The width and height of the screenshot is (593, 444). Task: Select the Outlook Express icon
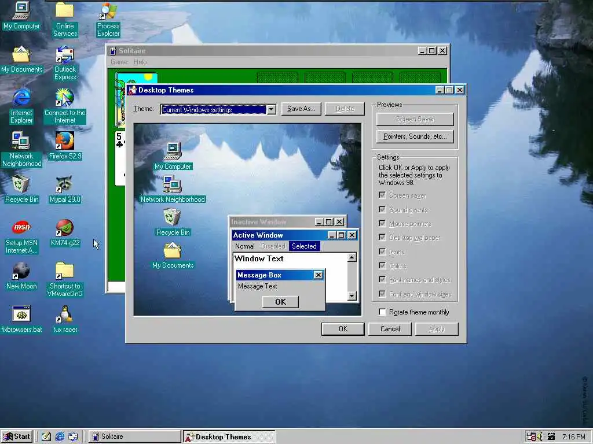coord(65,62)
